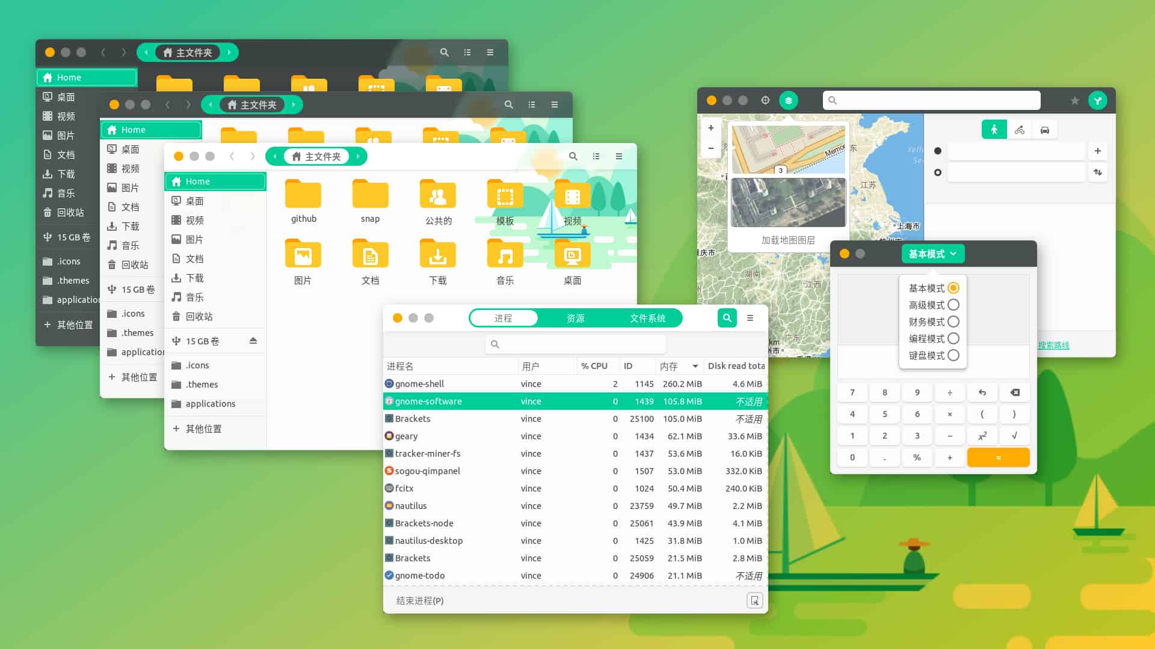Open the 音乐 music folder icon in main pane
The width and height of the screenshot is (1155, 649).
tap(505, 254)
